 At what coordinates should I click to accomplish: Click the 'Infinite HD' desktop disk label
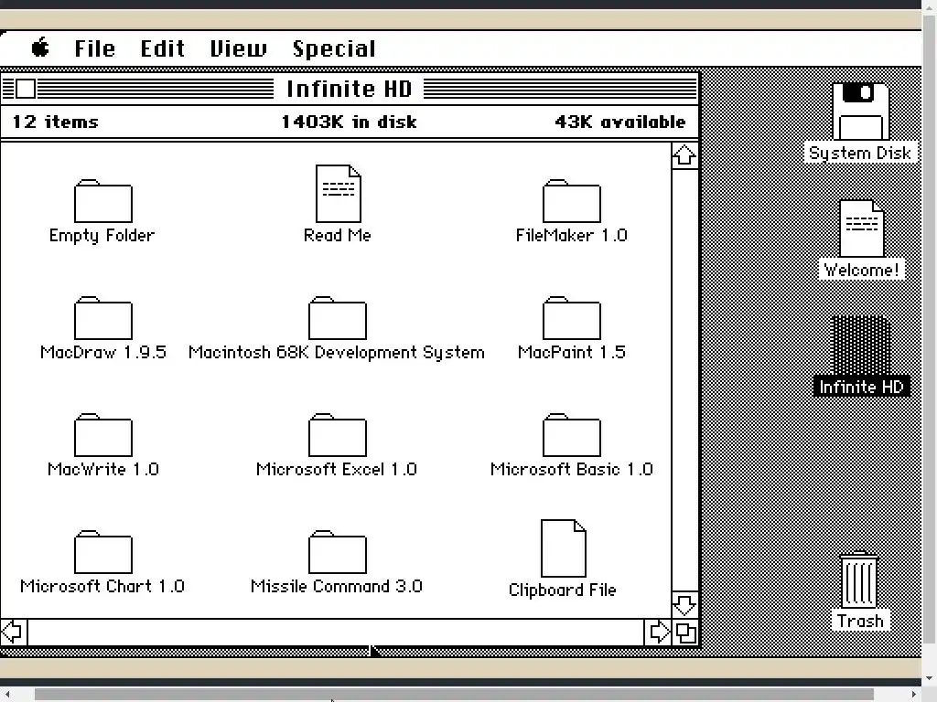pos(861,387)
